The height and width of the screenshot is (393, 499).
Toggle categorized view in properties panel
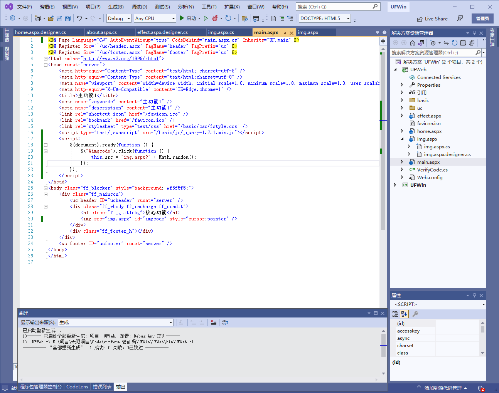point(395,314)
